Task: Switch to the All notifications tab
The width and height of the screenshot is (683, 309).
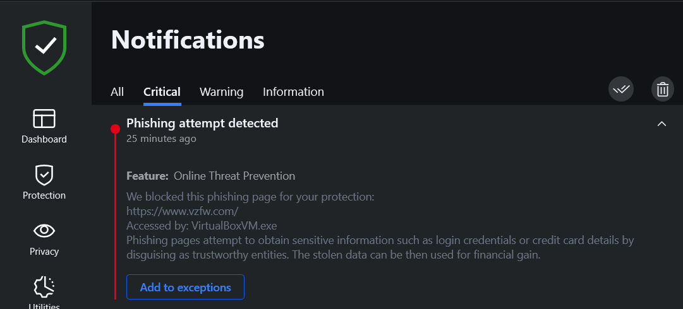Action: [x=117, y=92]
